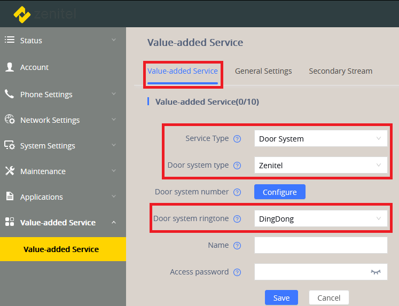Click help icon next to Name field
Image resolution: width=399 pixels, height=306 pixels.
(x=238, y=246)
